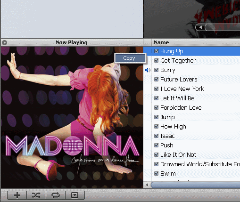Viewport: 240px width, 202px height.
Task: Select the Like It Or Not track
Action: tap(178, 155)
